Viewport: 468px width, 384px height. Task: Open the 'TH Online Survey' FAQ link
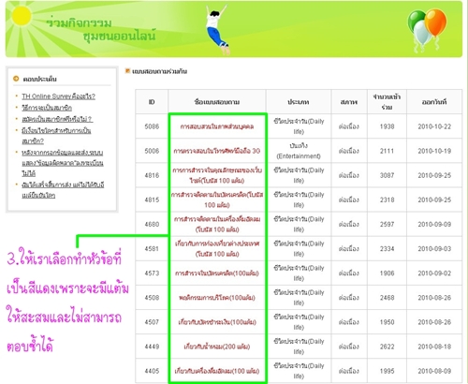(58, 96)
